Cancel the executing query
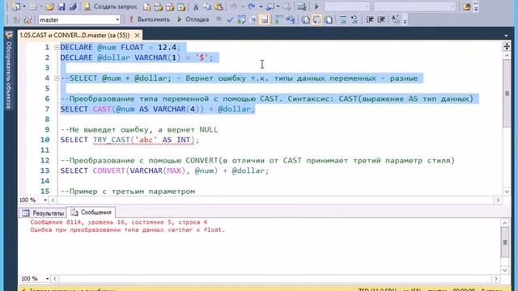 219,19
